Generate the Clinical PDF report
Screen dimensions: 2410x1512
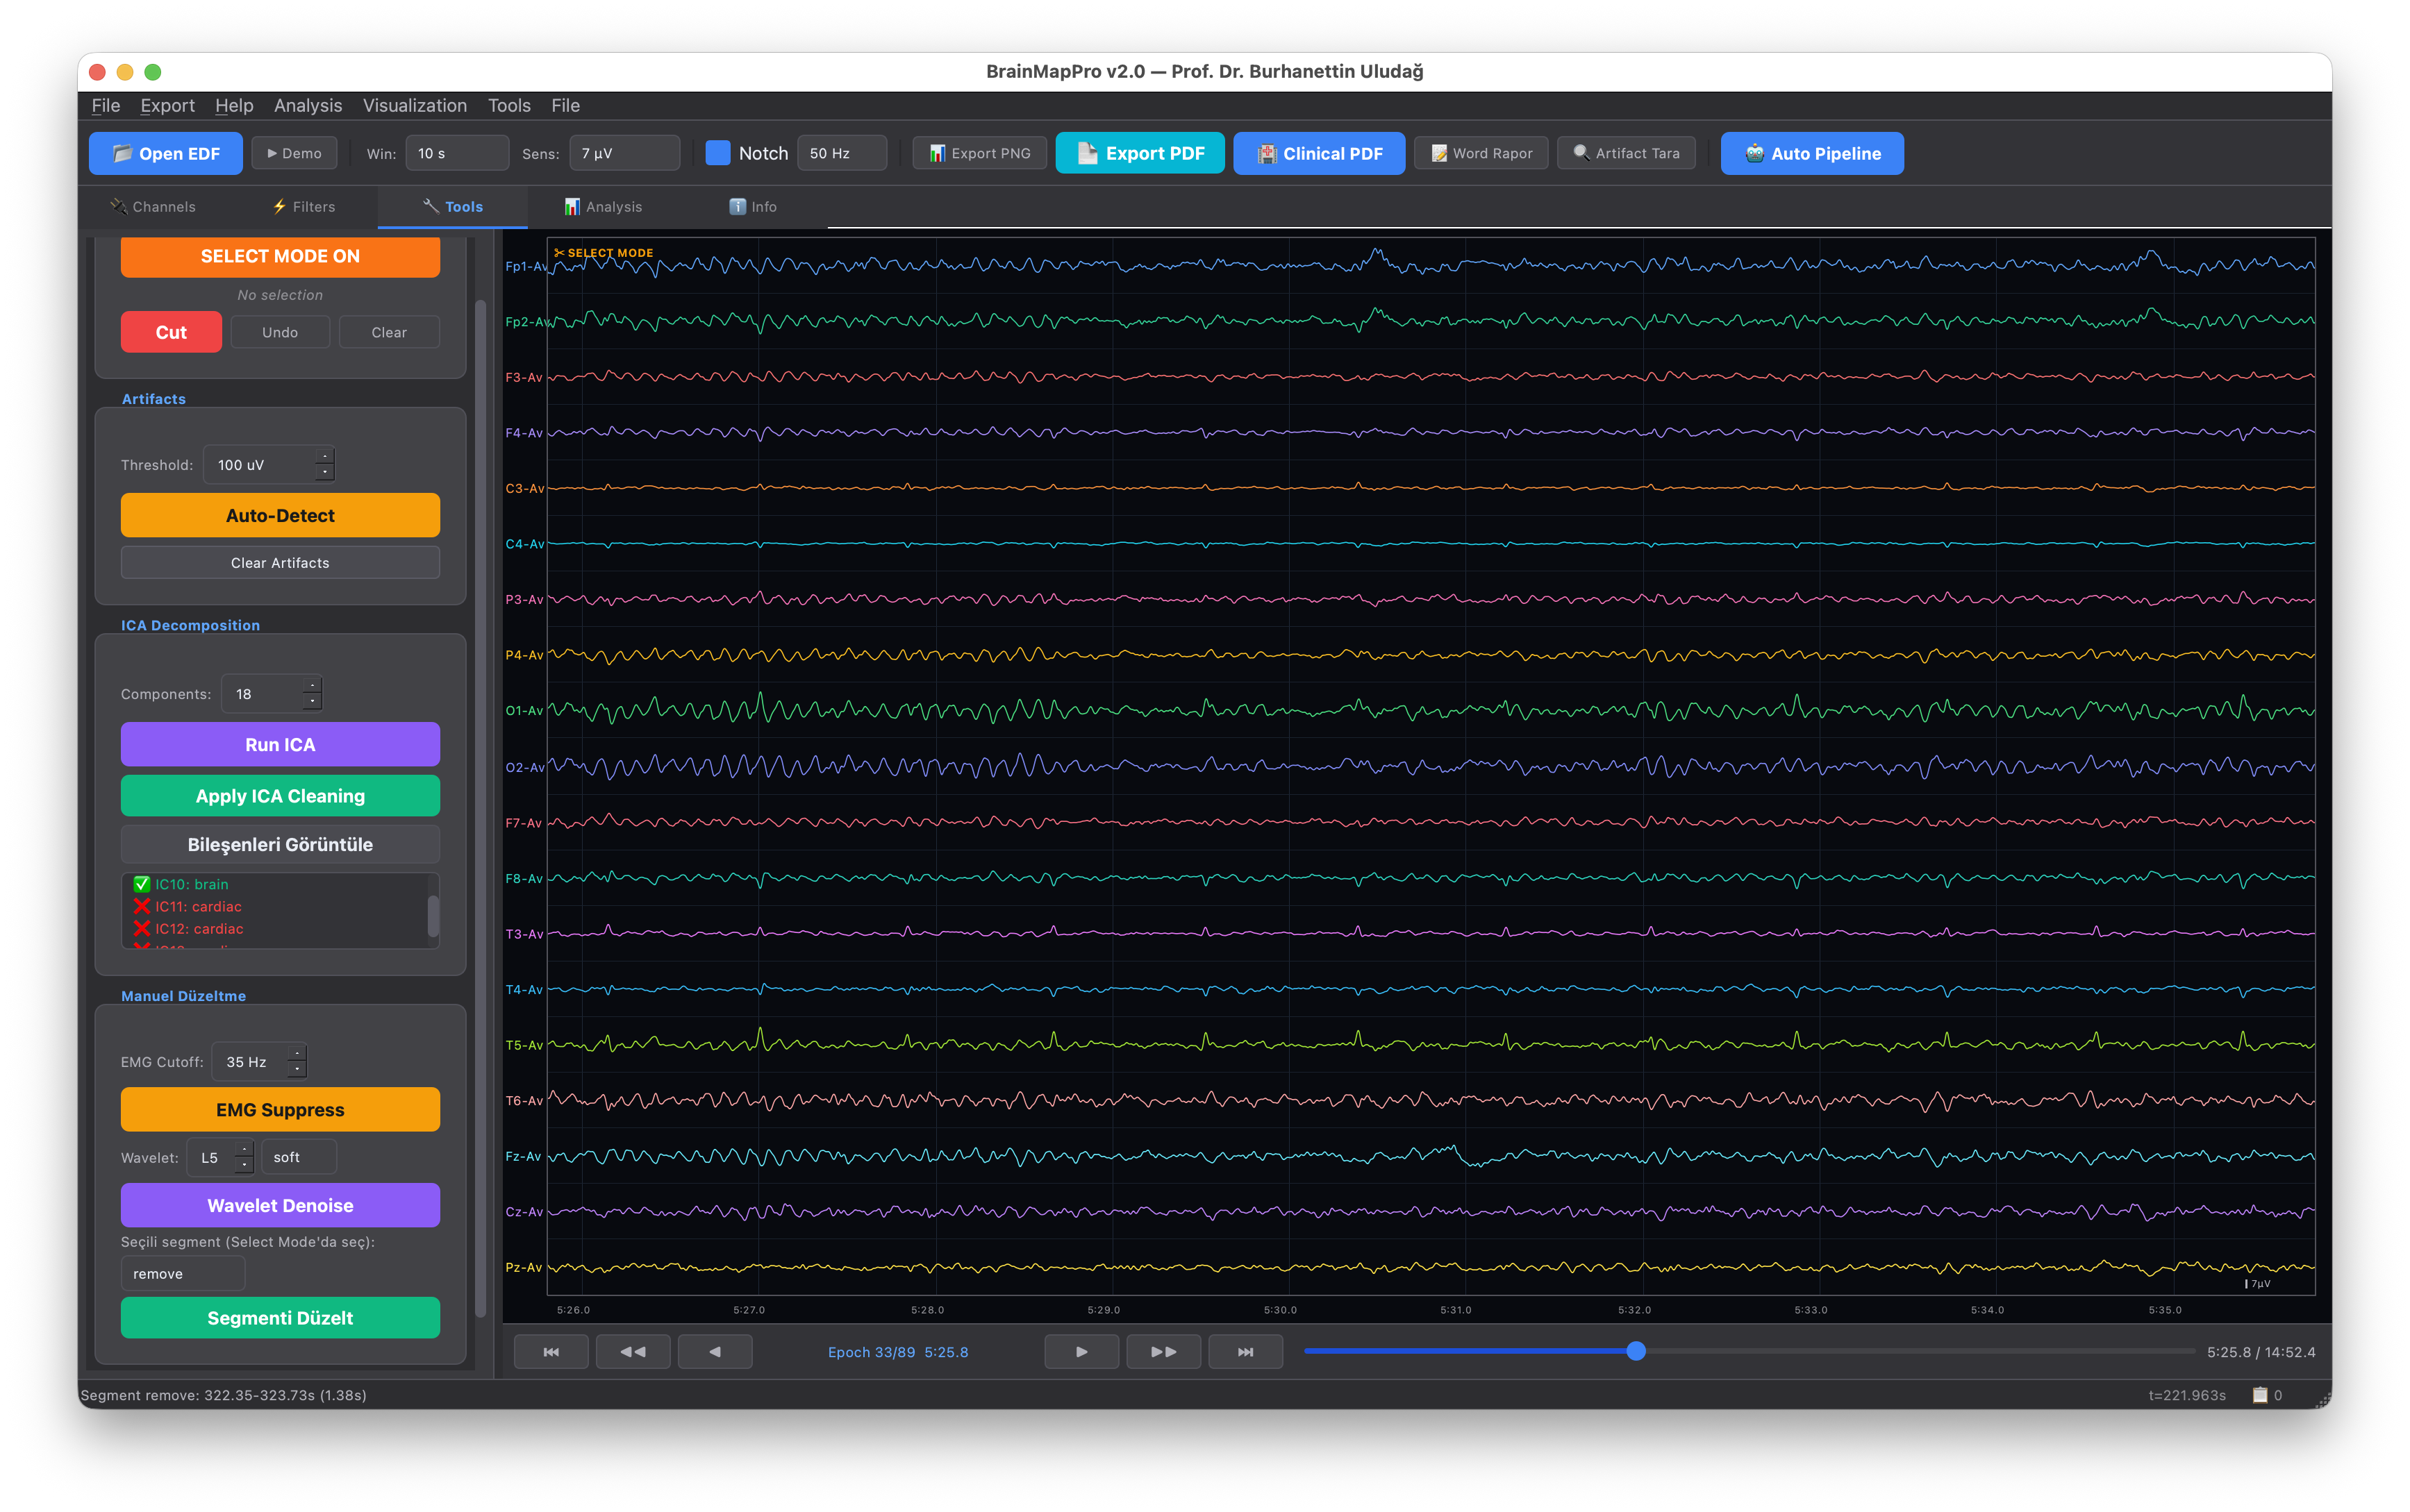coord(1318,153)
